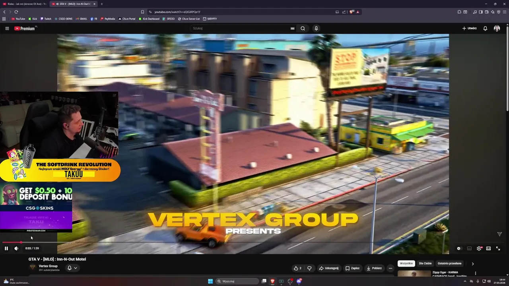This screenshot has height=286, width=509.
Task: Open the CSGO-SKINS bookmark
Action: pos(63,19)
